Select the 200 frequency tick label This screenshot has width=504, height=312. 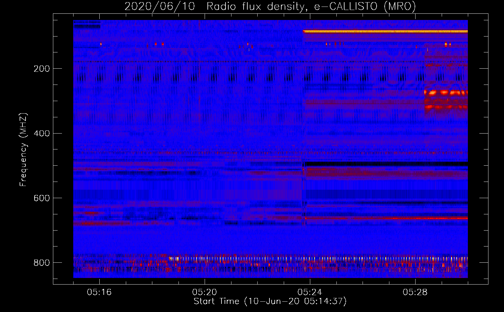(x=41, y=69)
